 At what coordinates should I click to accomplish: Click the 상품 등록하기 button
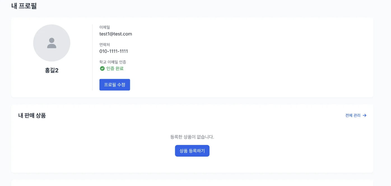click(192, 151)
